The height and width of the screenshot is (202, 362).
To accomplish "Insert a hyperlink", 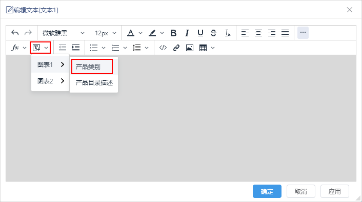I will tap(176, 48).
